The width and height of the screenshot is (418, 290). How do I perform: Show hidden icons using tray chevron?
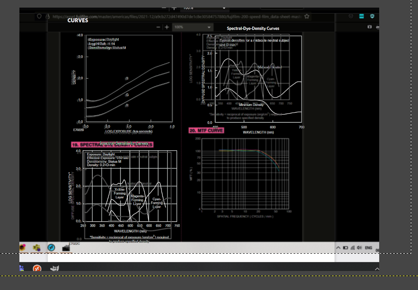[x=338, y=247]
